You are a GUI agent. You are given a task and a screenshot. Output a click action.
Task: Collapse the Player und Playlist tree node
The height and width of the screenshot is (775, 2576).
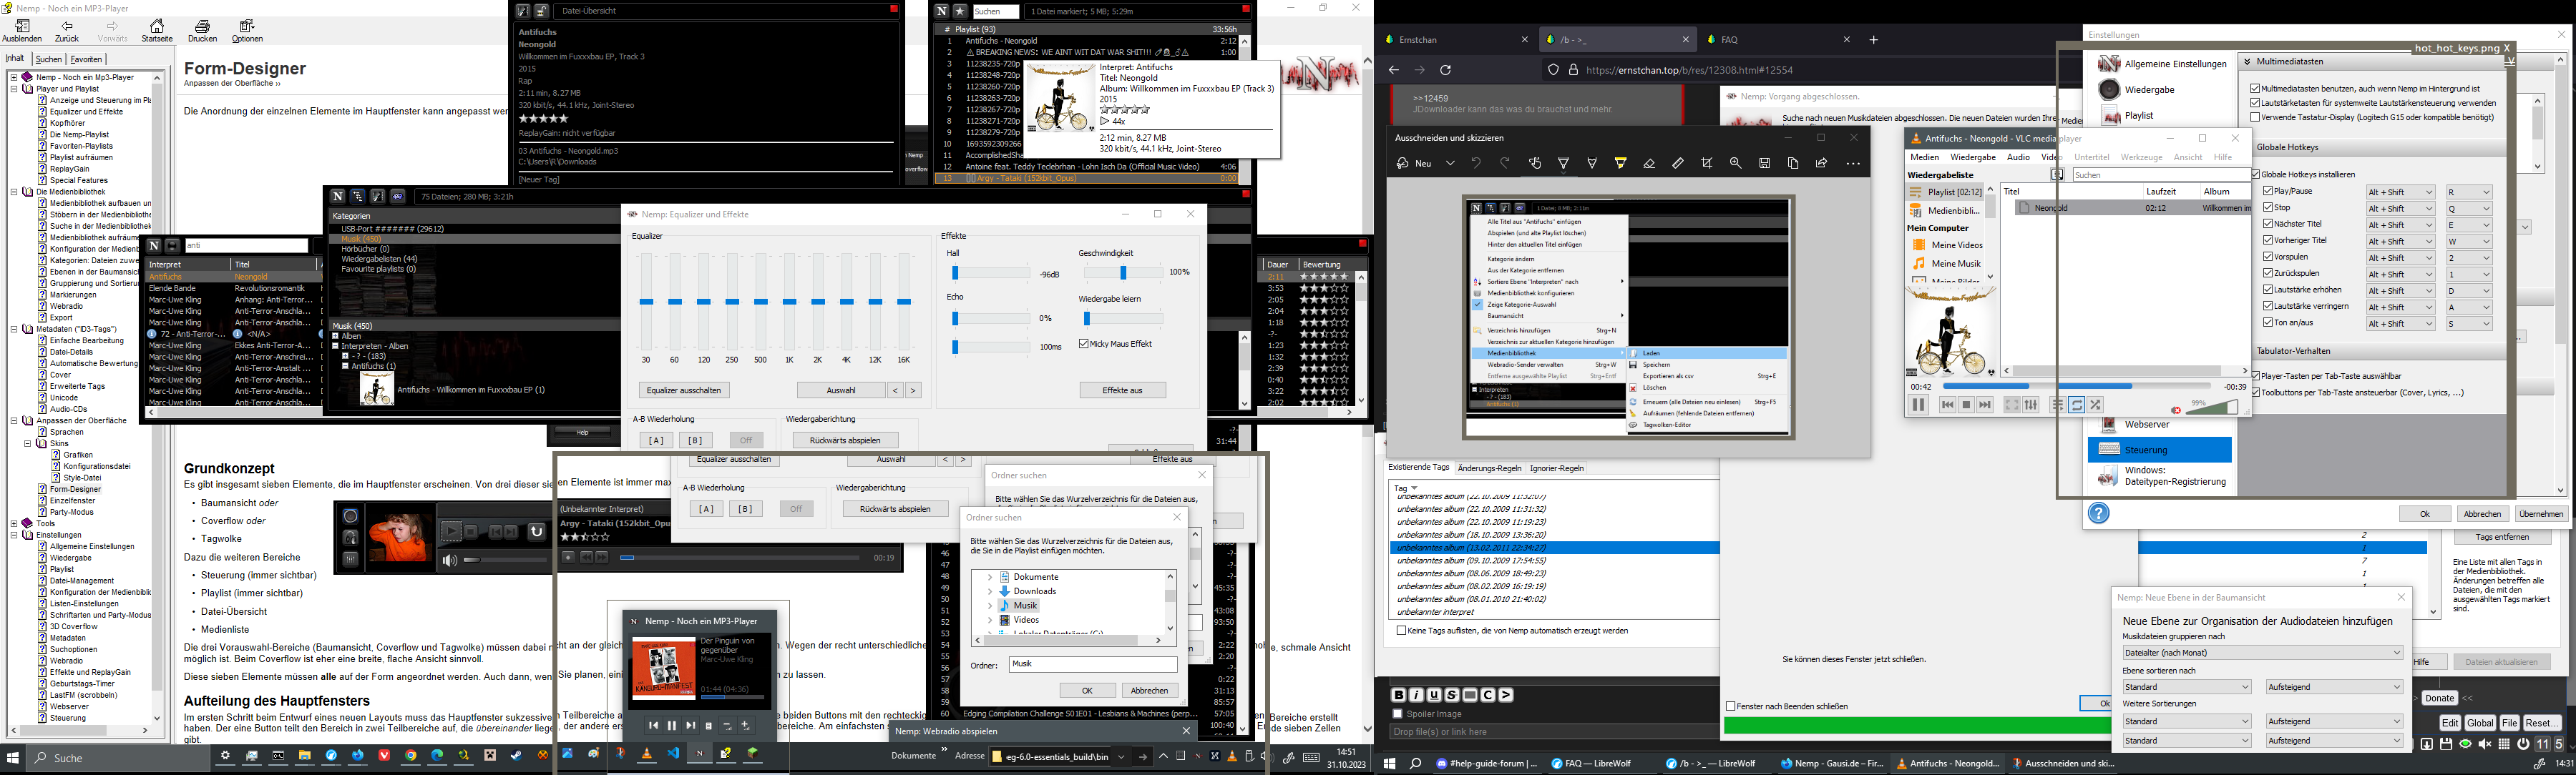coord(15,89)
